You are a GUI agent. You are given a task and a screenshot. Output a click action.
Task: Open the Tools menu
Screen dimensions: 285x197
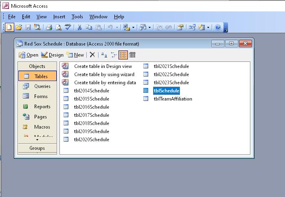click(x=77, y=17)
